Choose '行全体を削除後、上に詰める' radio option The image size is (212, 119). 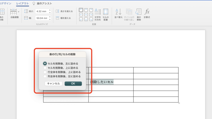[45, 72]
